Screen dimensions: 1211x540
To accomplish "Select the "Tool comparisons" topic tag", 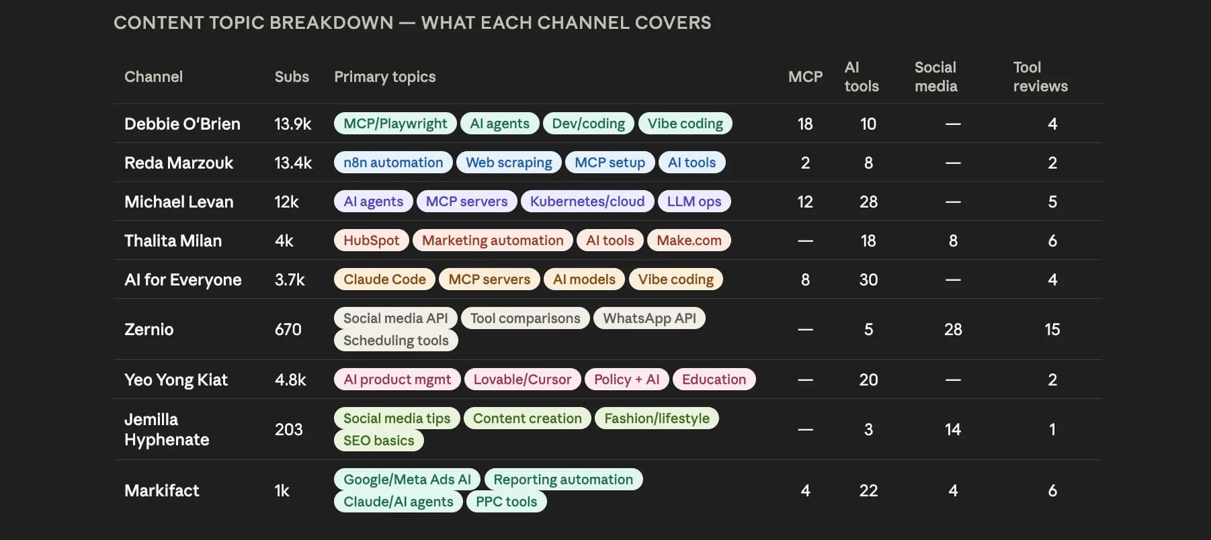I will click(x=525, y=318).
